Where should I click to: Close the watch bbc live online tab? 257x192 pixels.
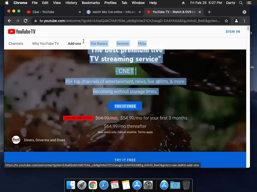[x=140, y=12]
